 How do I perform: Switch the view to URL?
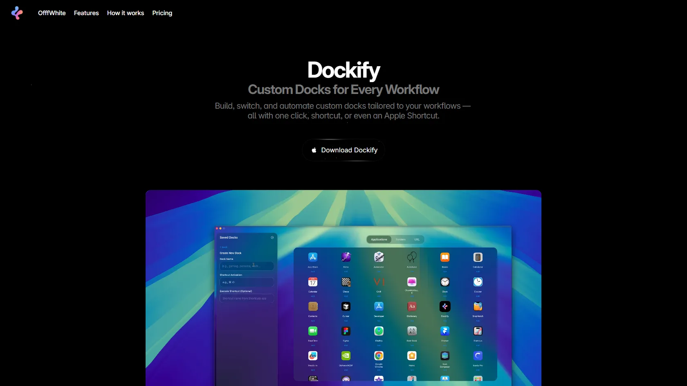pyautogui.click(x=417, y=239)
